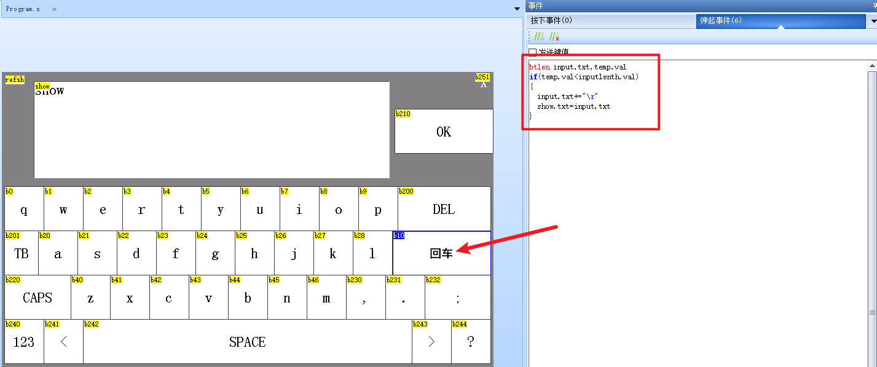This screenshot has width=877, height=367.
Task: Close the Program.s tab
Action: pos(54,9)
